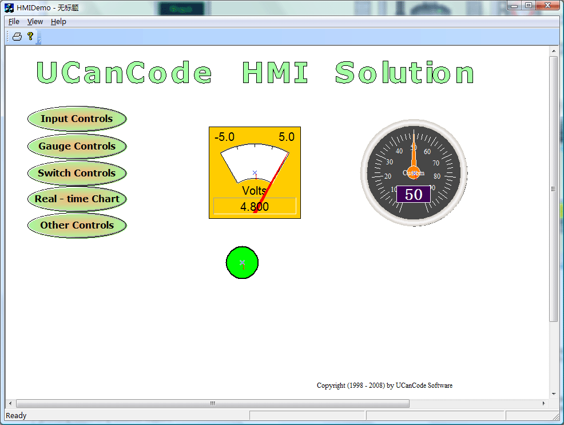The width and height of the screenshot is (564, 425).
Task: Click the horizontal scrollbar thumb
Action: 213,403
